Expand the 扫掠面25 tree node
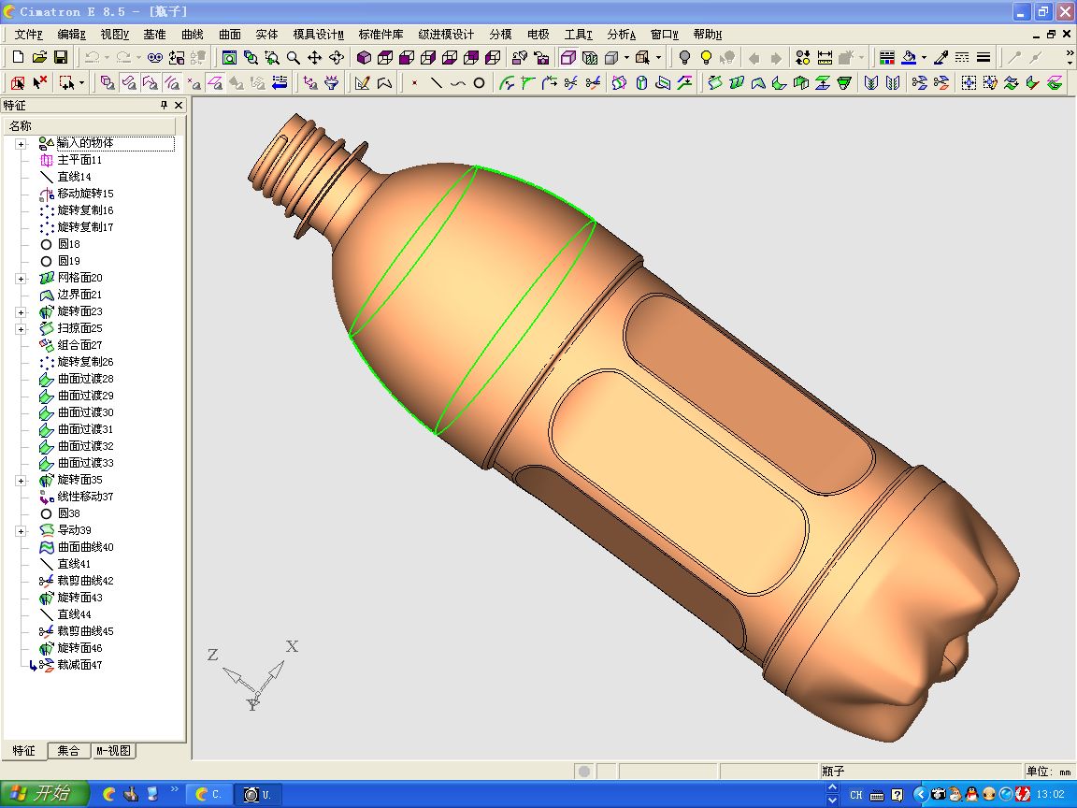1077x808 pixels. click(22, 329)
